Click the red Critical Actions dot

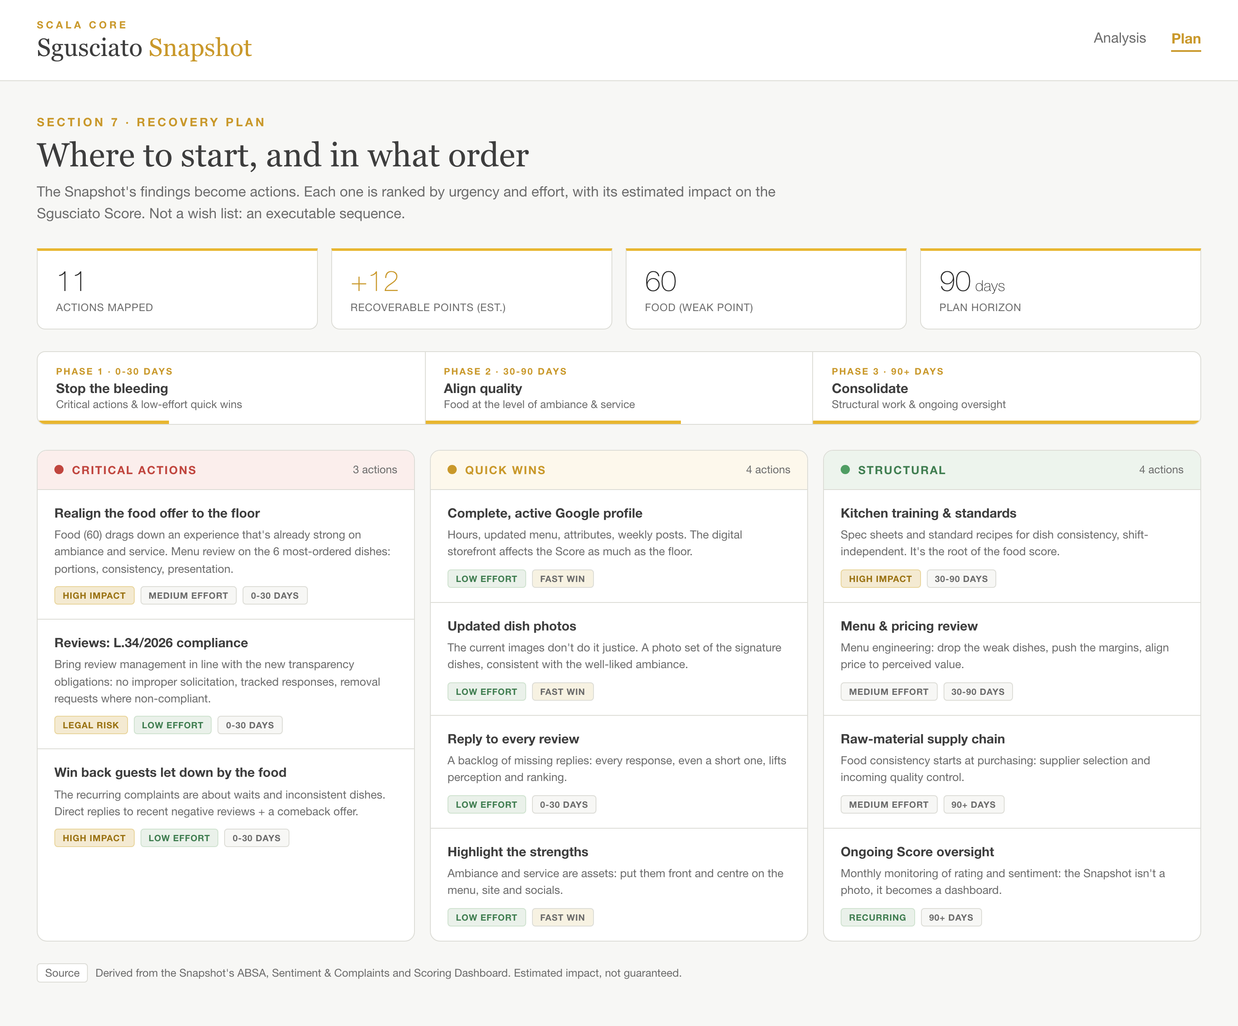tap(59, 470)
